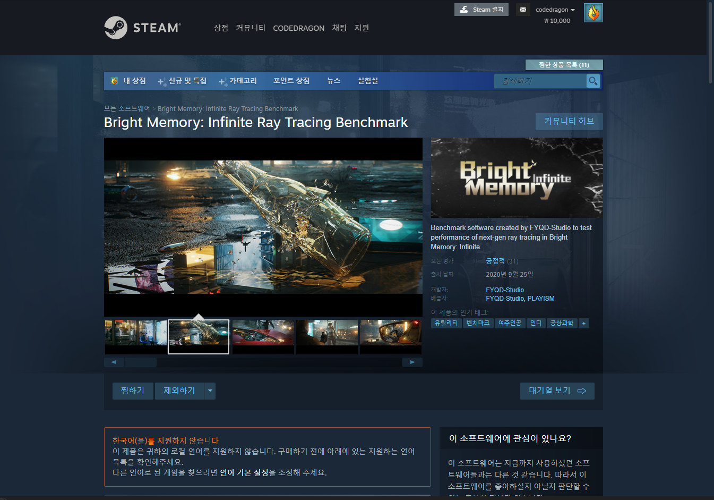Open the 커뮤니티 top menu
Screen dimensions: 714x500
coord(251,28)
